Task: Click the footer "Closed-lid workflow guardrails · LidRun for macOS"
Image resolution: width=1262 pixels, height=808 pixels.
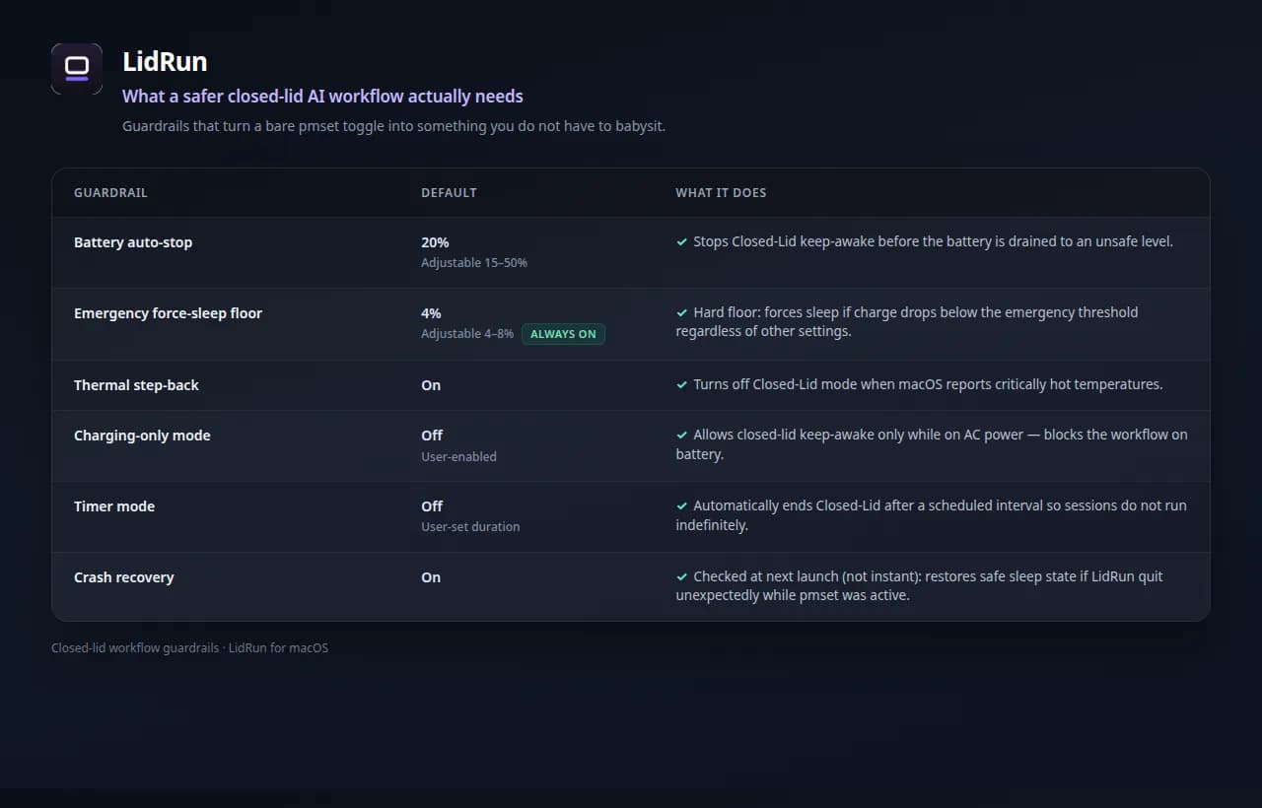Action: point(189,648)
